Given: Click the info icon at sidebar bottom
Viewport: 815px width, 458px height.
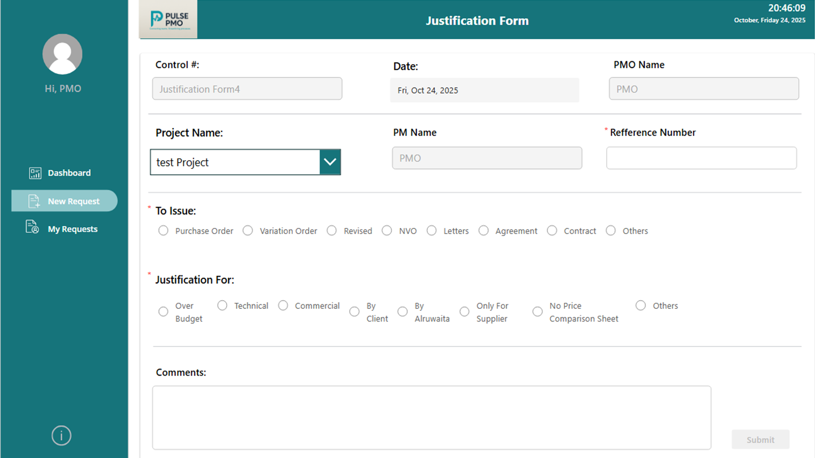Looking at the screenshot, I should click(61, 436).
